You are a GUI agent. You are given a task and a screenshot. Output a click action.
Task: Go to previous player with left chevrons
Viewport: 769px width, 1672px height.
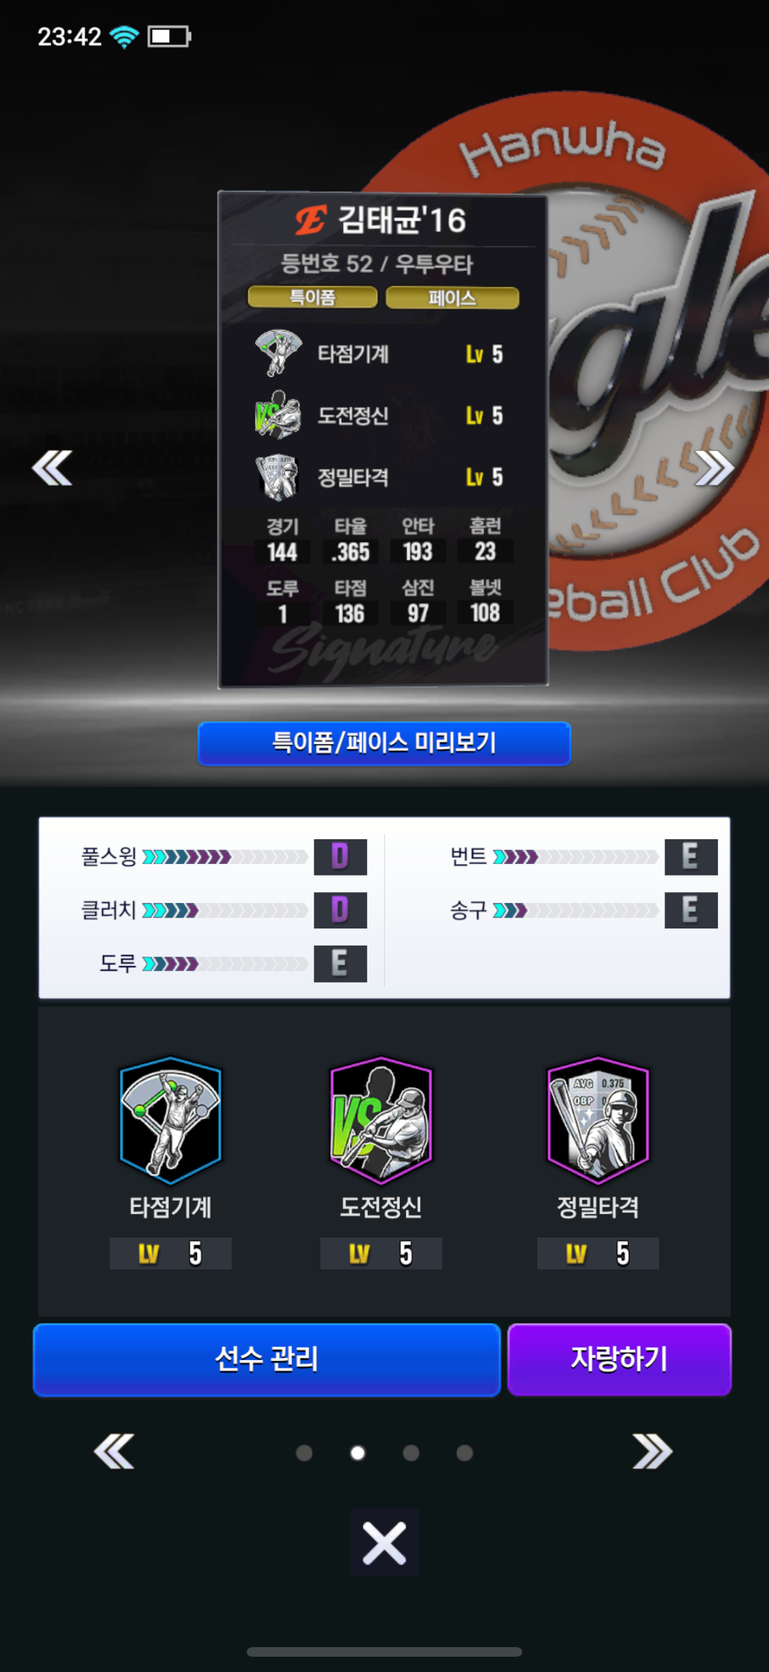point(52,467)
